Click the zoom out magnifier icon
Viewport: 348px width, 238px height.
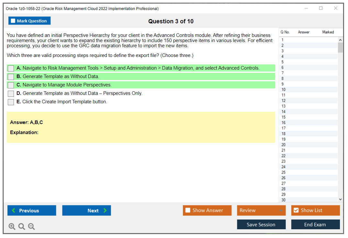[x=31, y=226]
